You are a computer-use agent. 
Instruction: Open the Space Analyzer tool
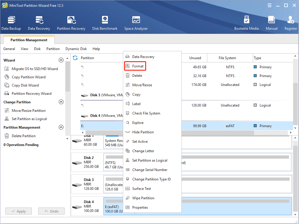click(x=136, y=23)
